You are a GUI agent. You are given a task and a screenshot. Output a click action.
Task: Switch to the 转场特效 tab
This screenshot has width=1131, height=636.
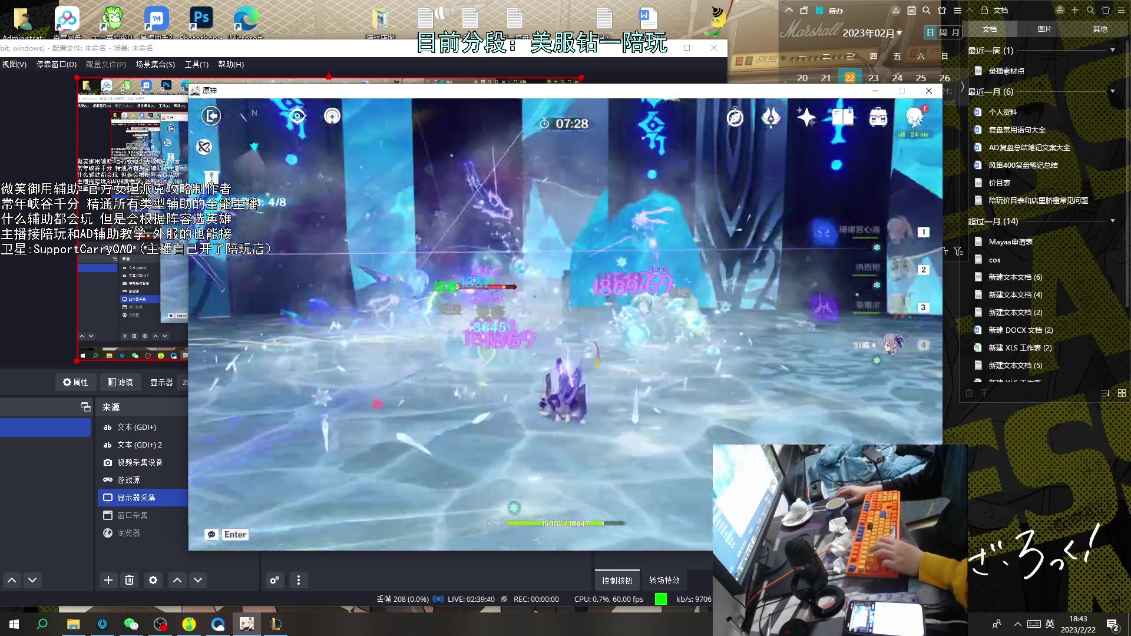point(664,581)
